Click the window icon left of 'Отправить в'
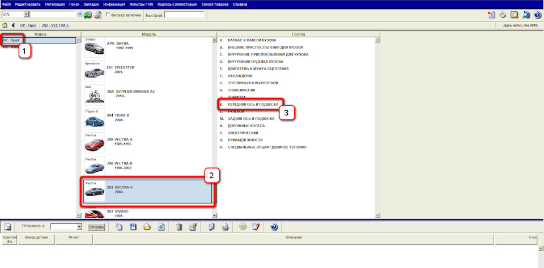The image size is (544, 268). (x=7, y=227)
